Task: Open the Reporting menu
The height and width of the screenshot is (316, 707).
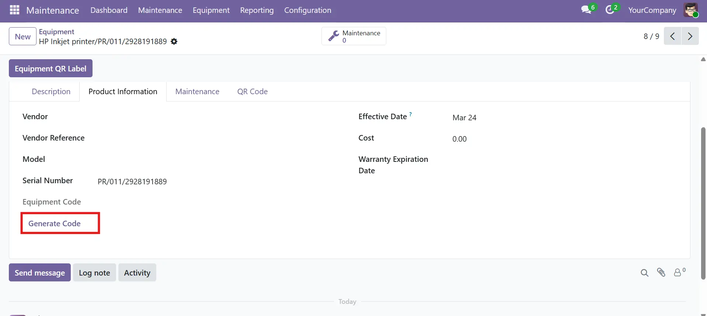Action: pyautogui.click(x=257, y=10)
